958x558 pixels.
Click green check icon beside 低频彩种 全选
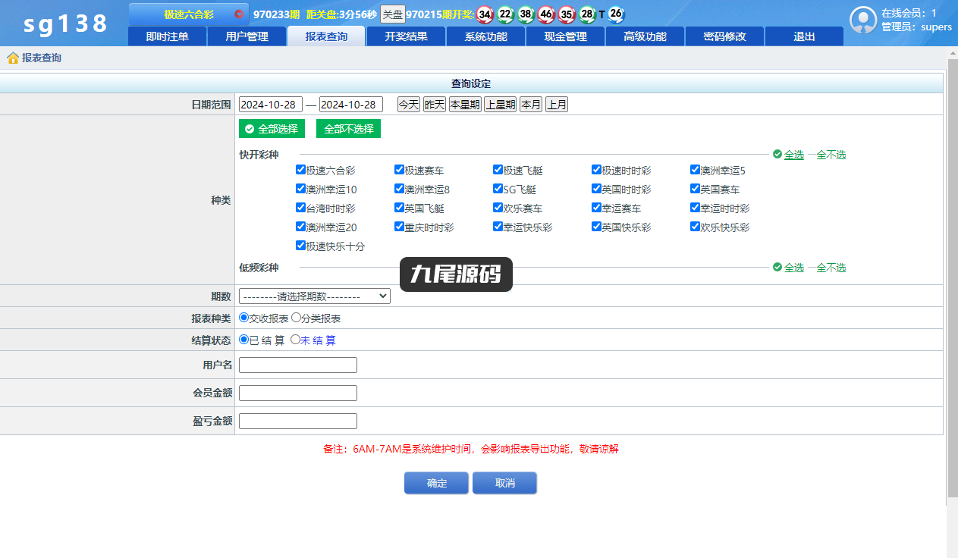pos(777,267)
